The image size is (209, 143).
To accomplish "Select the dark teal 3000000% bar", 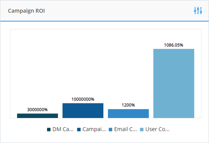I will click(37, 116).
